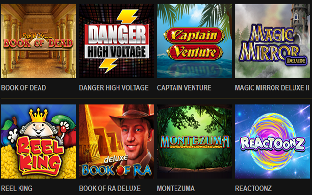Launch Danger High Voltage game tile
The width and height of the screenshot is (312, 195).
pos(117,41)
